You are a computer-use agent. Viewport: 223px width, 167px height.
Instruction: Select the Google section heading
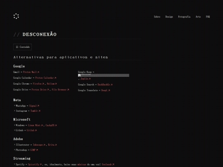tap(19, 66)
